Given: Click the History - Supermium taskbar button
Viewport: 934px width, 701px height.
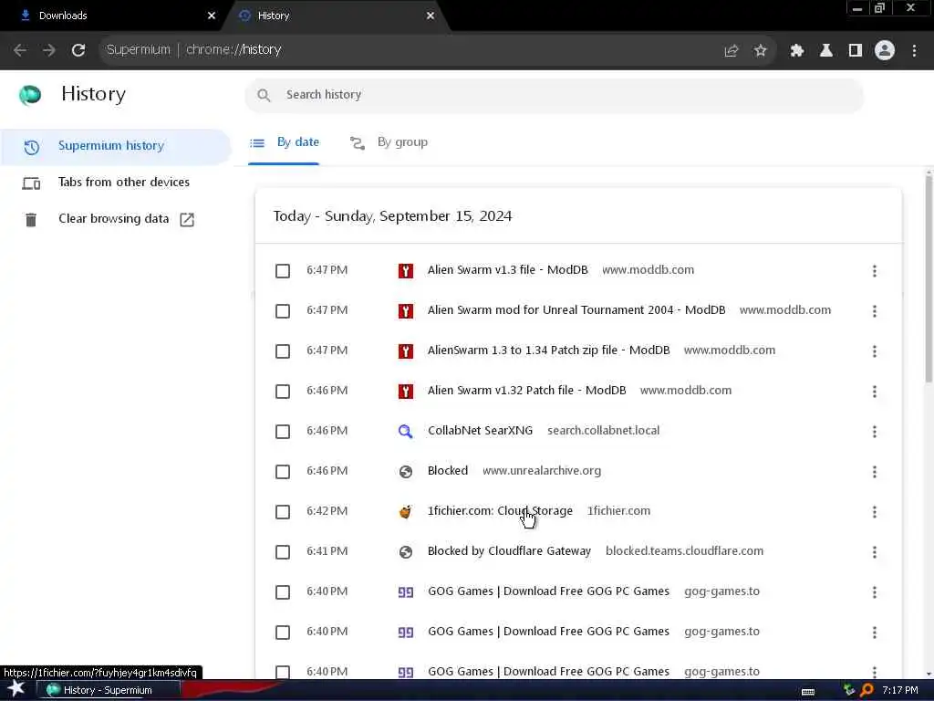Looking at the screenshot, I should [108, 690].
